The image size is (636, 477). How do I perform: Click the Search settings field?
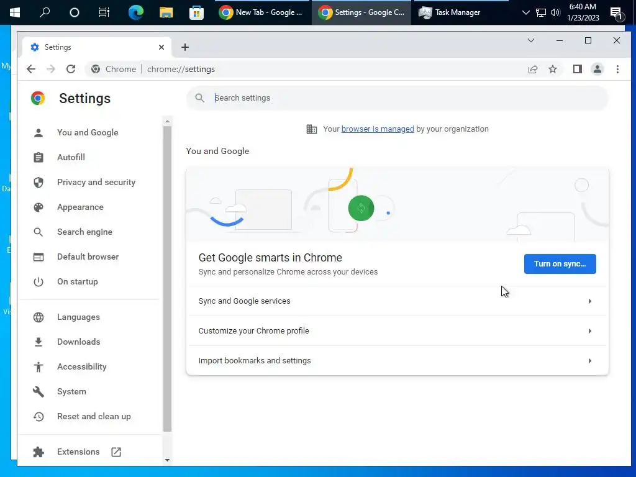tap(397, 98)
